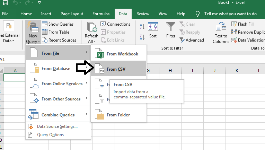Open the View tab

pos(163,14)
